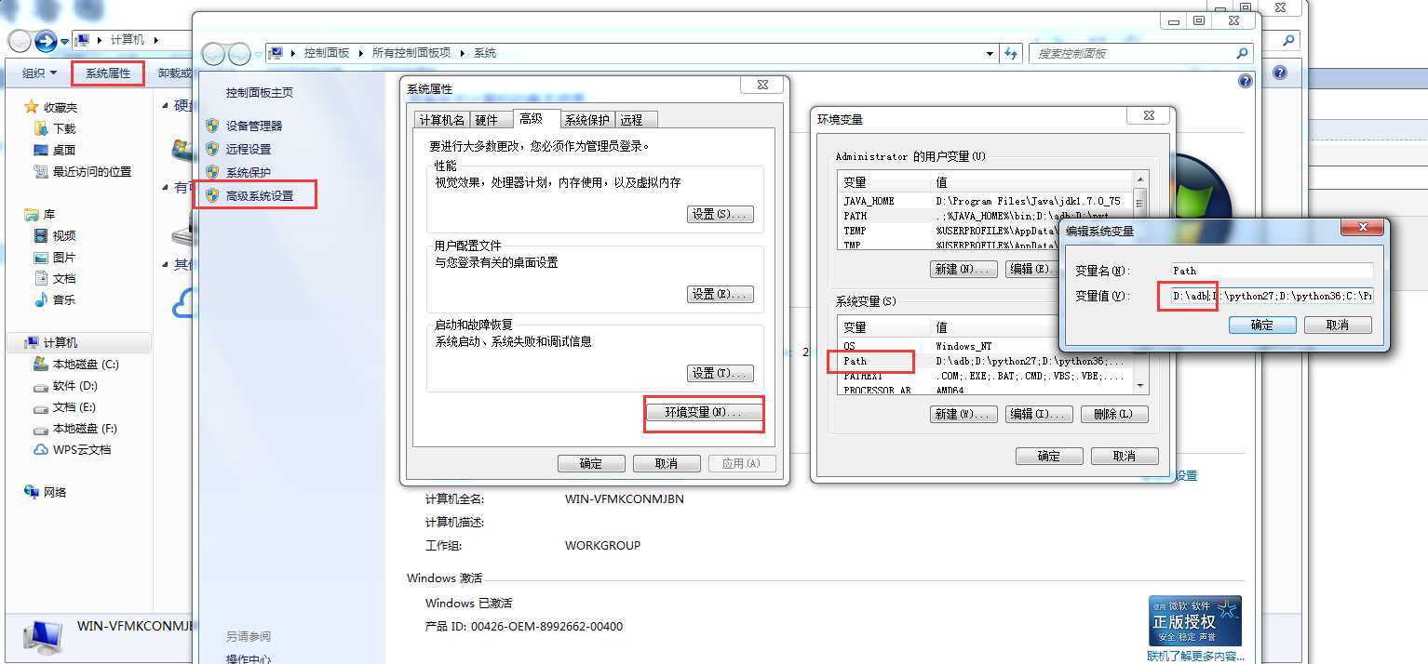The image size is (1428, 664).
Task: Click 删除(L) system variable button
Action: tap(1113, 414)
